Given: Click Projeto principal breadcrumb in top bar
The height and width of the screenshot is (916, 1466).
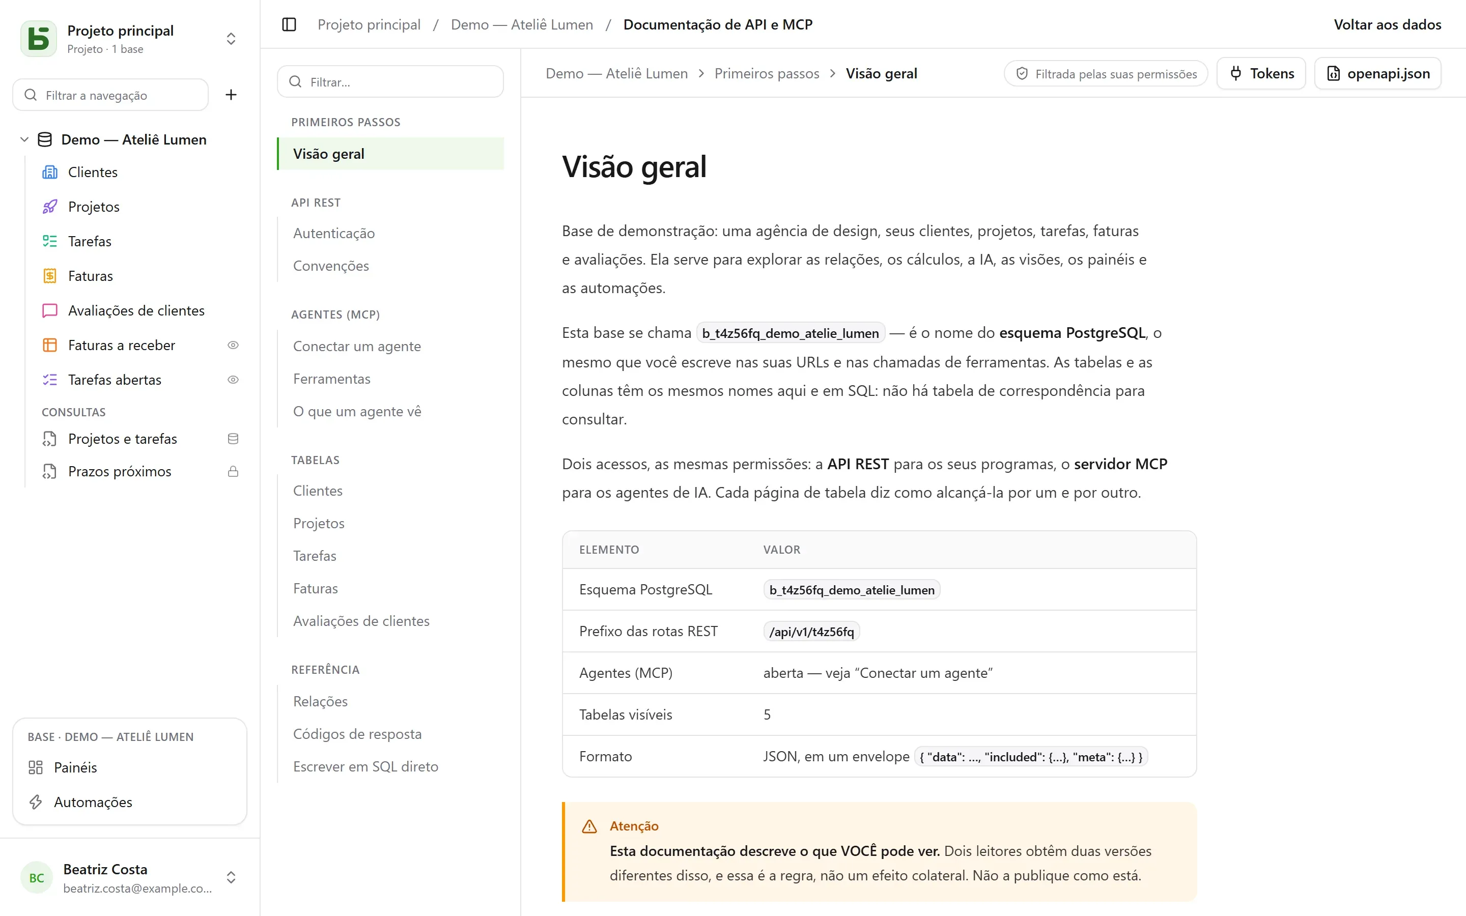Looking at the screenshot, I should 369,24.
